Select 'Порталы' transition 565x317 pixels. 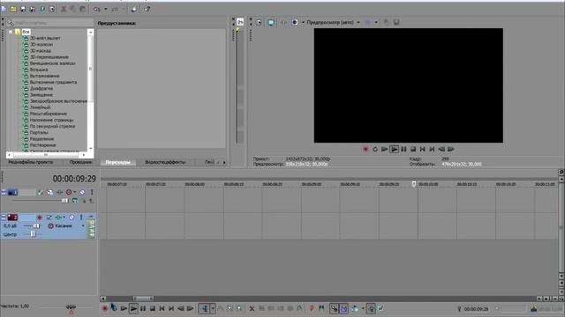pyautogui.click(x=39, y=133)
